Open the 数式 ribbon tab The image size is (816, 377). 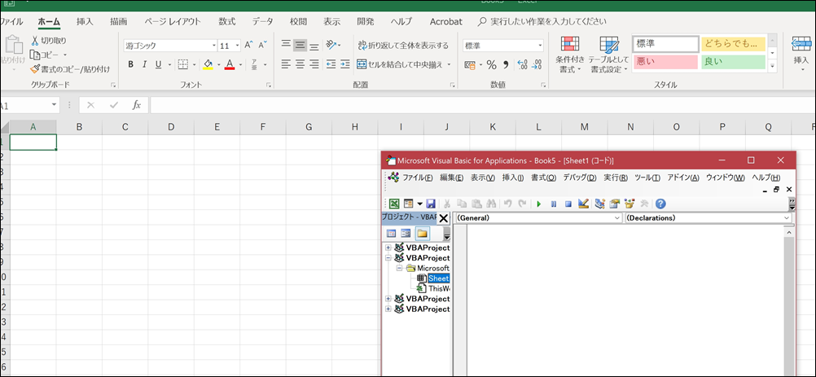(227, 21)
